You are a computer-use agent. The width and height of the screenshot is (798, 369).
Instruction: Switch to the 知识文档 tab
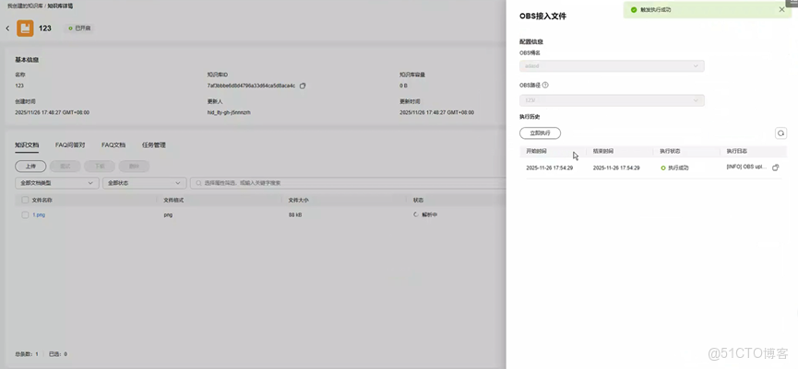(x=27, y=145)
